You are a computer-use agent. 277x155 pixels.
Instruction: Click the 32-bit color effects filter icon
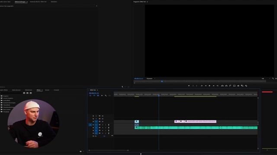pos(27,93)
